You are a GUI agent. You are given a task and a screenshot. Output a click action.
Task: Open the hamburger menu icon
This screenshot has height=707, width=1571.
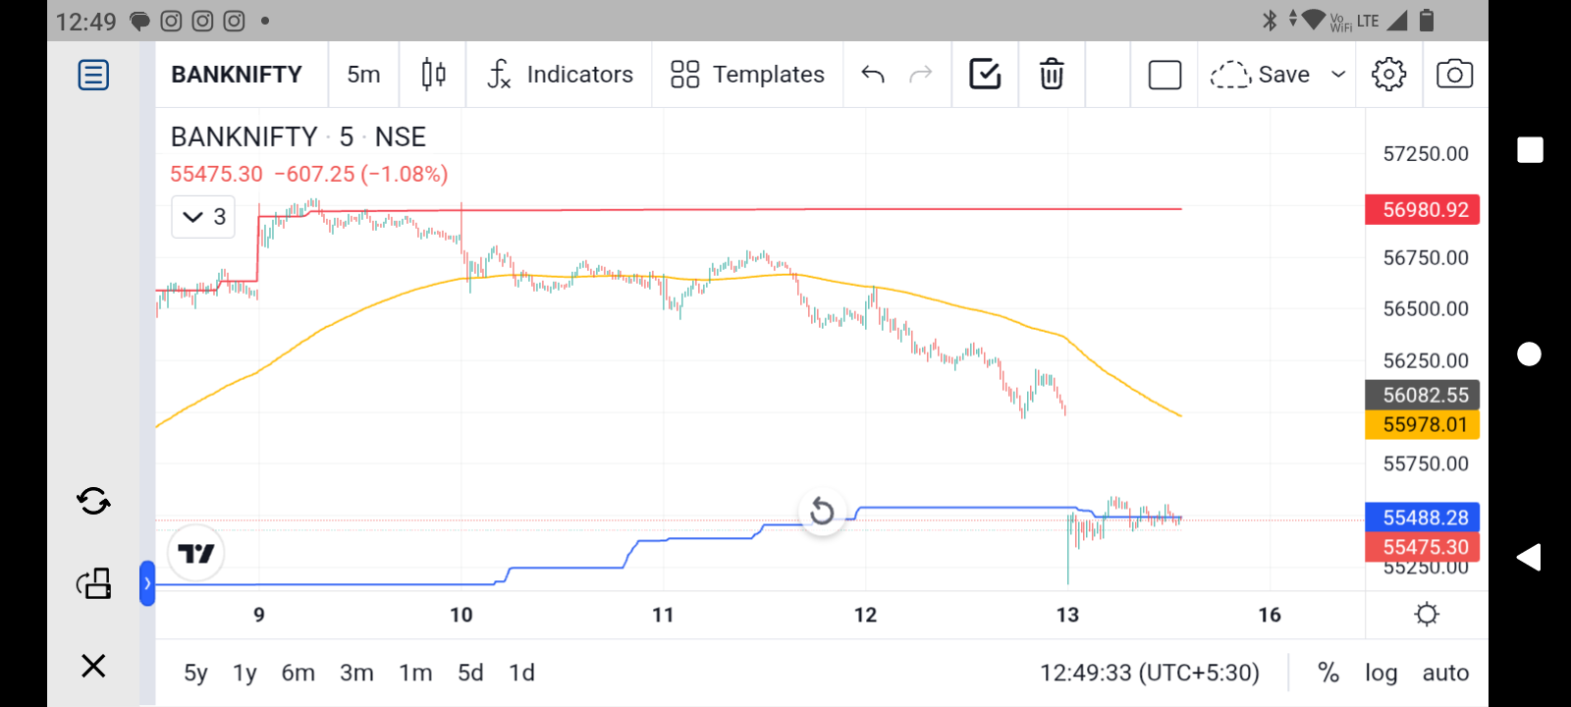coord(93,75)
